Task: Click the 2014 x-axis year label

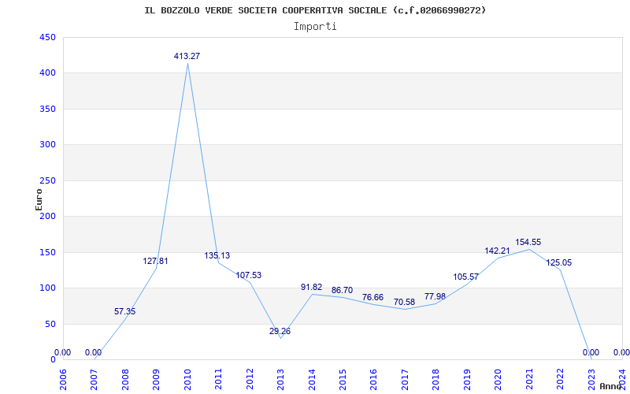Action: coord(311,379)
